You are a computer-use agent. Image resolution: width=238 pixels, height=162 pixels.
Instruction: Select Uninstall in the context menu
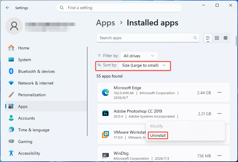(x=158, y=135)
